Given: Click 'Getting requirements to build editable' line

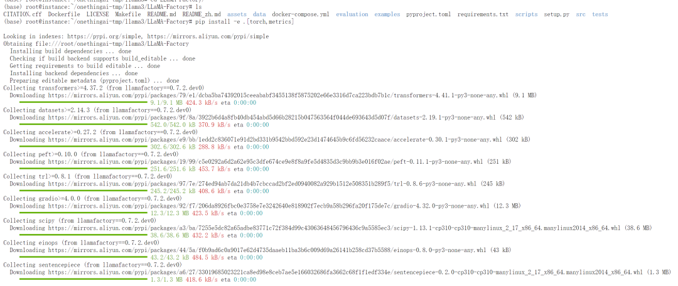Looking at the screenshot, I should (85, 66).
